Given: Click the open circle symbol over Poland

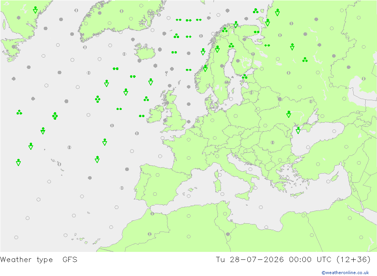Looking at the screenshot, I should [236, 116].
